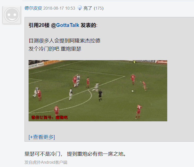194x167 pixels.
Task: Select quoted line 发个冷门的吧 重炮里瑟
Action: coord(55,49)
